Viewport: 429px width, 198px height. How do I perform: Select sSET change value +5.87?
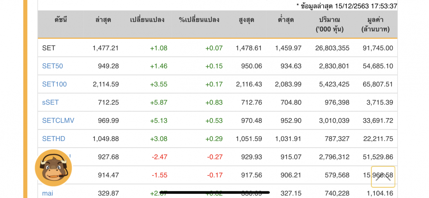click(159, 102)
